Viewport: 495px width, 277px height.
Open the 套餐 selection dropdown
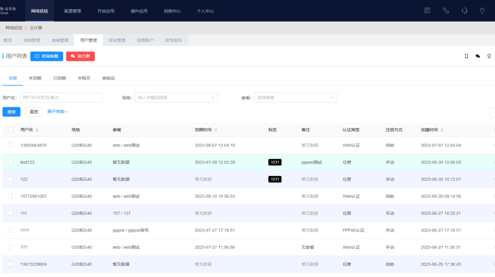pyautogui.click(x=296, y=98)
